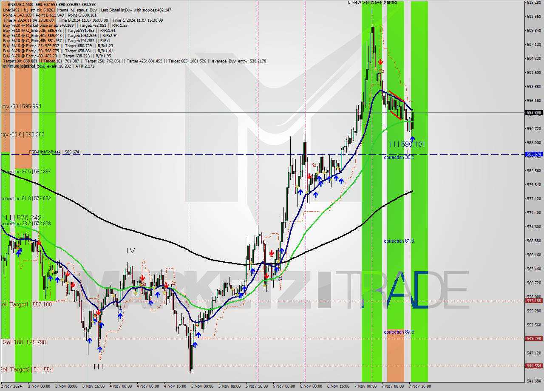Image resolution: width=544 pixels, height=391 pixels.
Task: Click the 609.840 price scale value
Action: pyautogui.click(x=534, y=31)
